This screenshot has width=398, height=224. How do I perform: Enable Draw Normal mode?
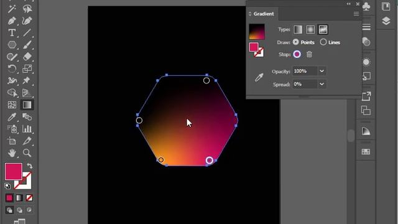point(9,210)
